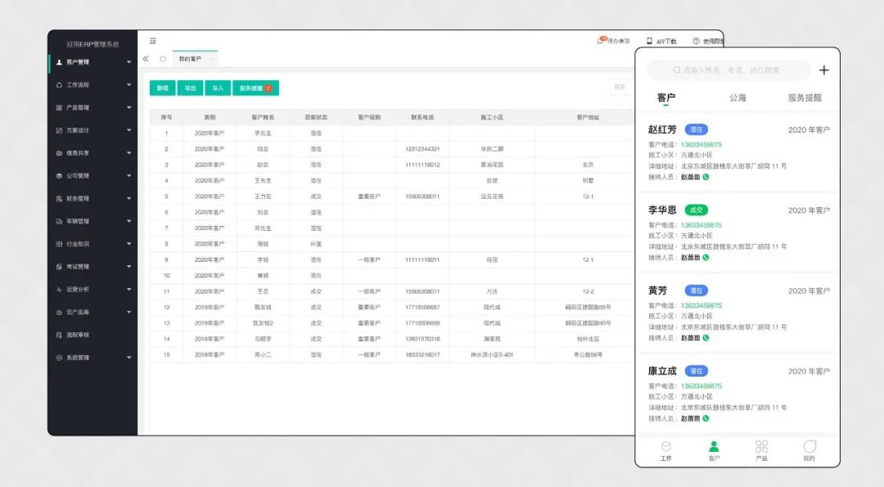Screen dimensions: 884x487
Task: Open the 我的客户 tab dropdown arrow
Action: 211,59
